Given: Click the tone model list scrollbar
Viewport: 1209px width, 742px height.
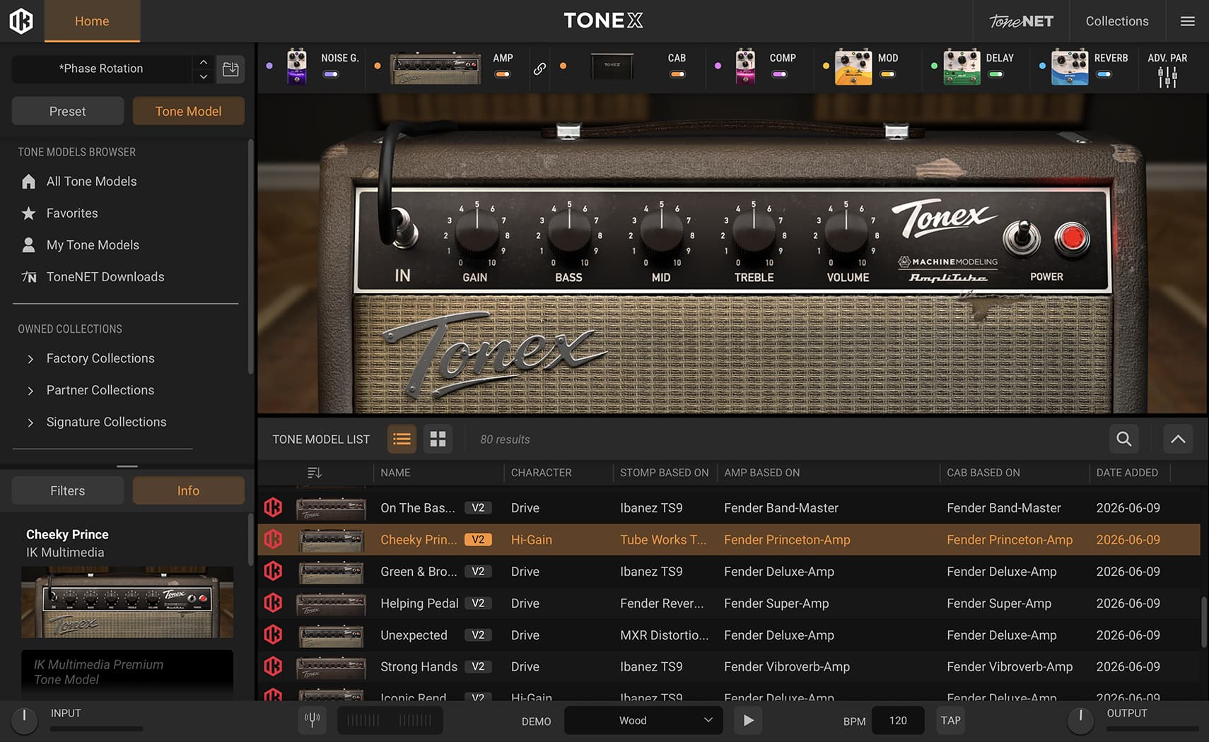Looking at the screenshot, I should coord(1203,622).
